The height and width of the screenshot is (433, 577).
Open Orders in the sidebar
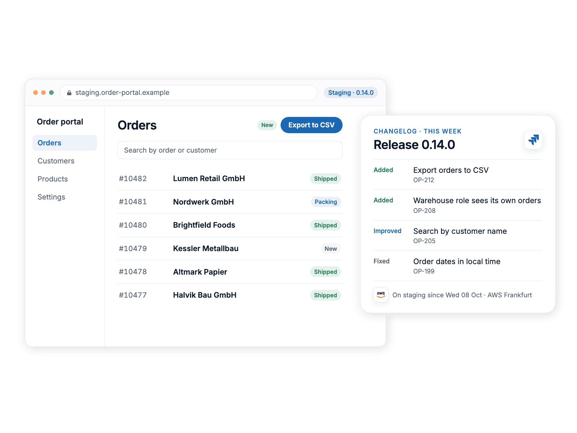[x=65, y=143]
